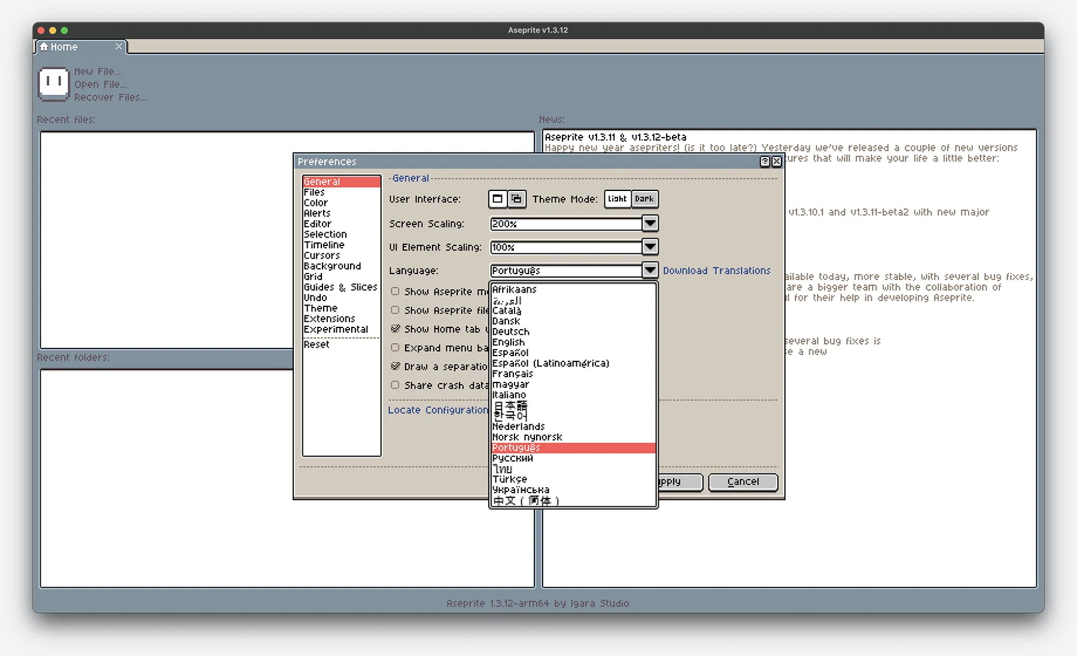Select Reset in preferences list
The height and width of the screenshot is (656, 1077).
tap(342, 345)
